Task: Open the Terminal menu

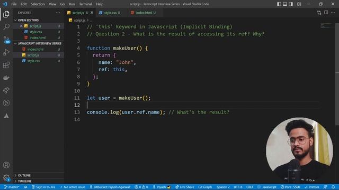Action: coord(85,4)
